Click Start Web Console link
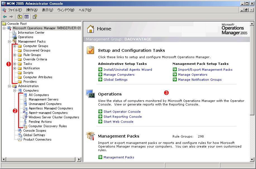256x169 pixels. [x=118, y=122]
